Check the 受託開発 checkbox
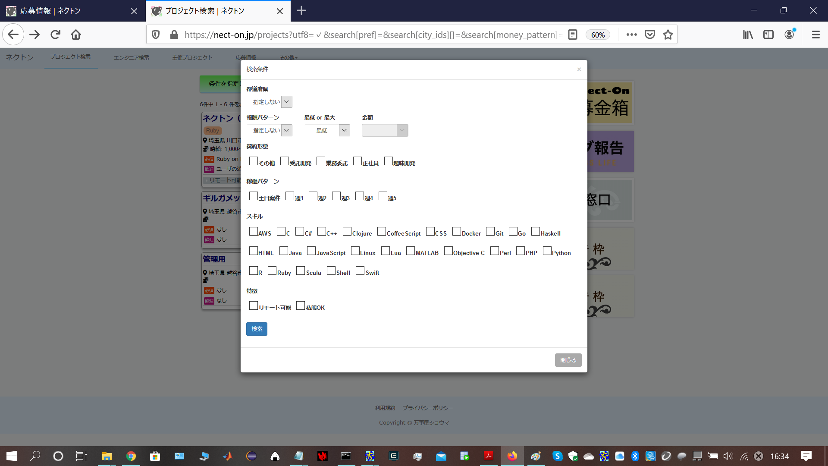This screenshot has width=828, height=466. 285,161
